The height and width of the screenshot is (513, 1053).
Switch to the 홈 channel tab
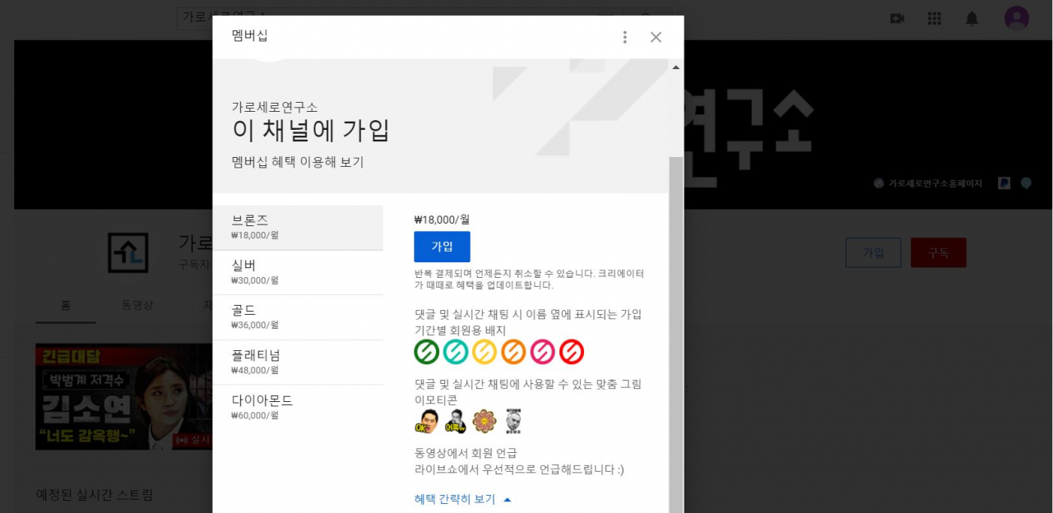66,305
